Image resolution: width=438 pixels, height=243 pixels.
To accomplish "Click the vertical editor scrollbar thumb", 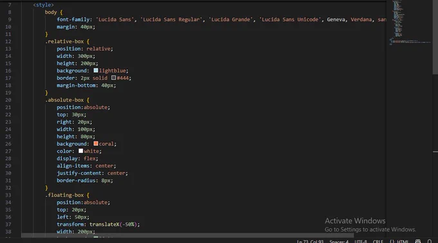I will [435, 38].
